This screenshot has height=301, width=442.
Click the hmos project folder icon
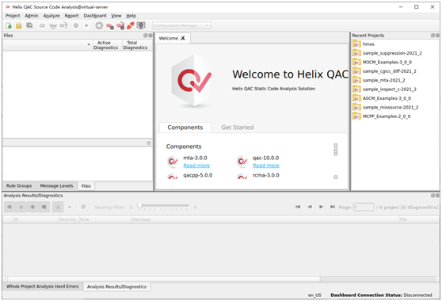(356, 44)
